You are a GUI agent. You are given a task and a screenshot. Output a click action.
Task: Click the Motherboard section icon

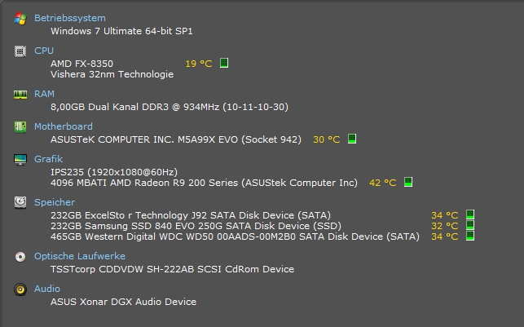(x=20, y=126)
